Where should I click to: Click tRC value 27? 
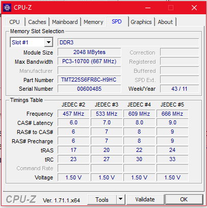point(107,159)
